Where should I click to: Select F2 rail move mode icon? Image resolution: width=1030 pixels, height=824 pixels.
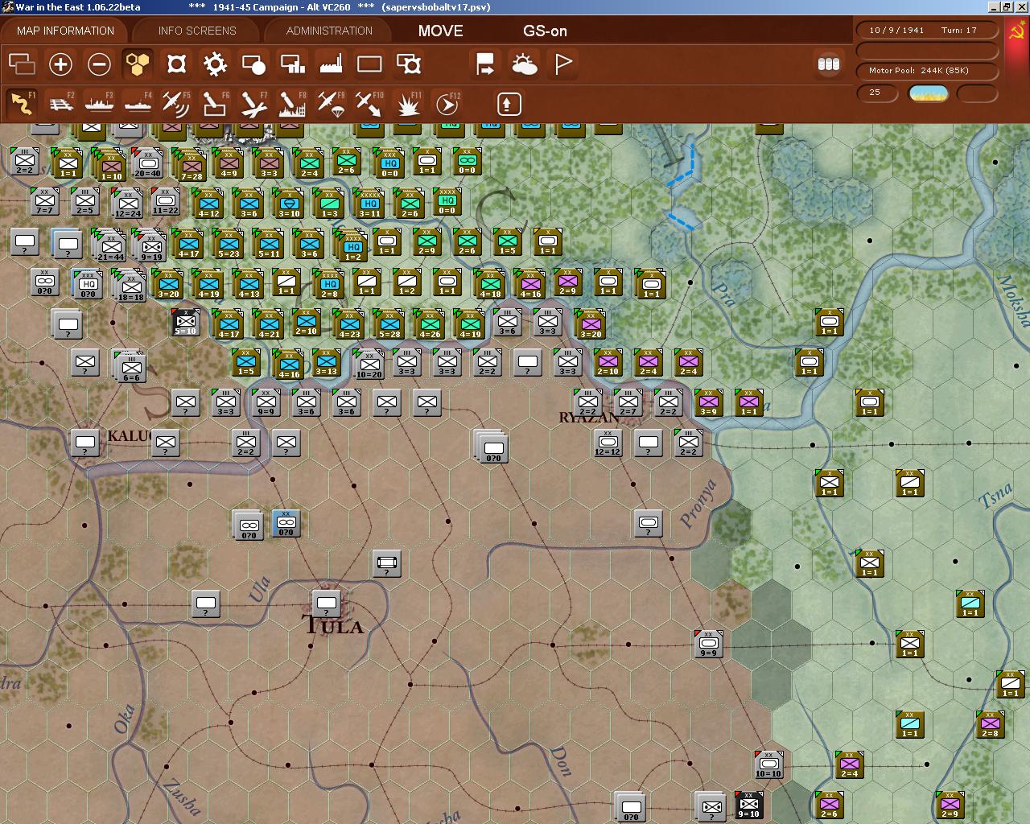click(60, 104)
